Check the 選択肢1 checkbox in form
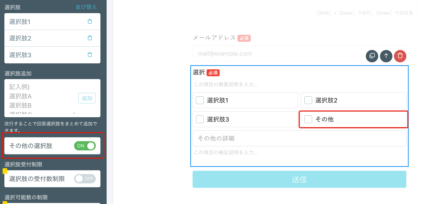 point(200,100)
